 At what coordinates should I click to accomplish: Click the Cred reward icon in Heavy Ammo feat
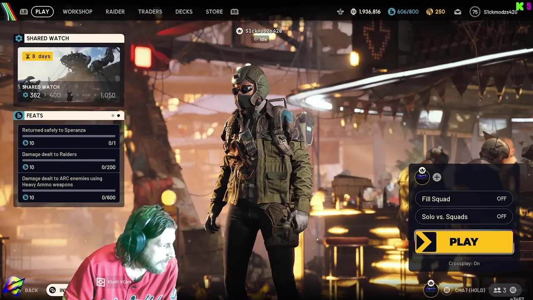(25, 197)
